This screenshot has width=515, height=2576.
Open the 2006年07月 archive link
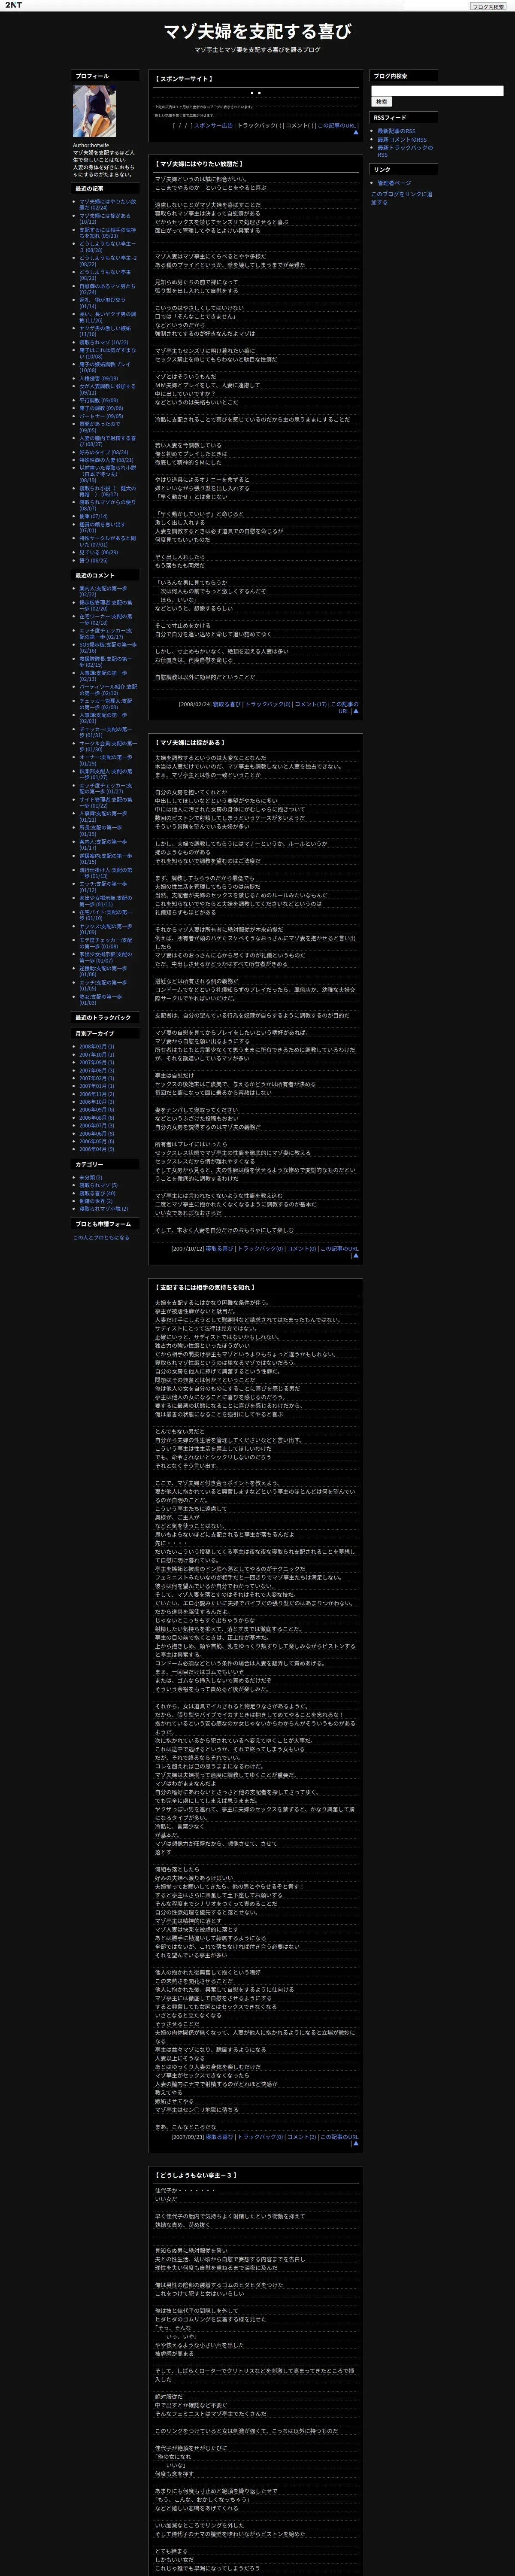[x=97, y=1126]
